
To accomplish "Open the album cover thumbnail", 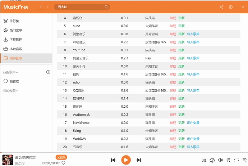I will click(8, 160).
